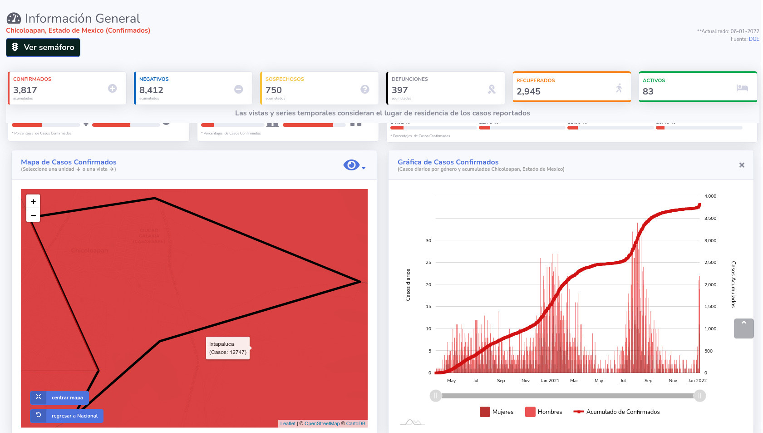Click the plus circle icon in Confirmados card
This screenshot has height=433, width=763.
pos(113,89)
